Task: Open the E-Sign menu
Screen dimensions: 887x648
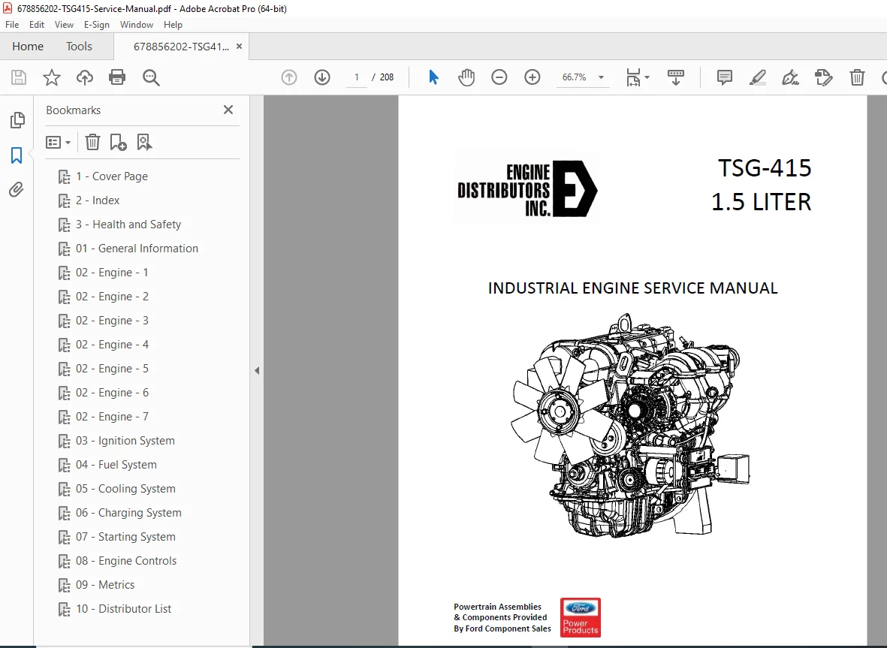Action: tap(97, 25)
